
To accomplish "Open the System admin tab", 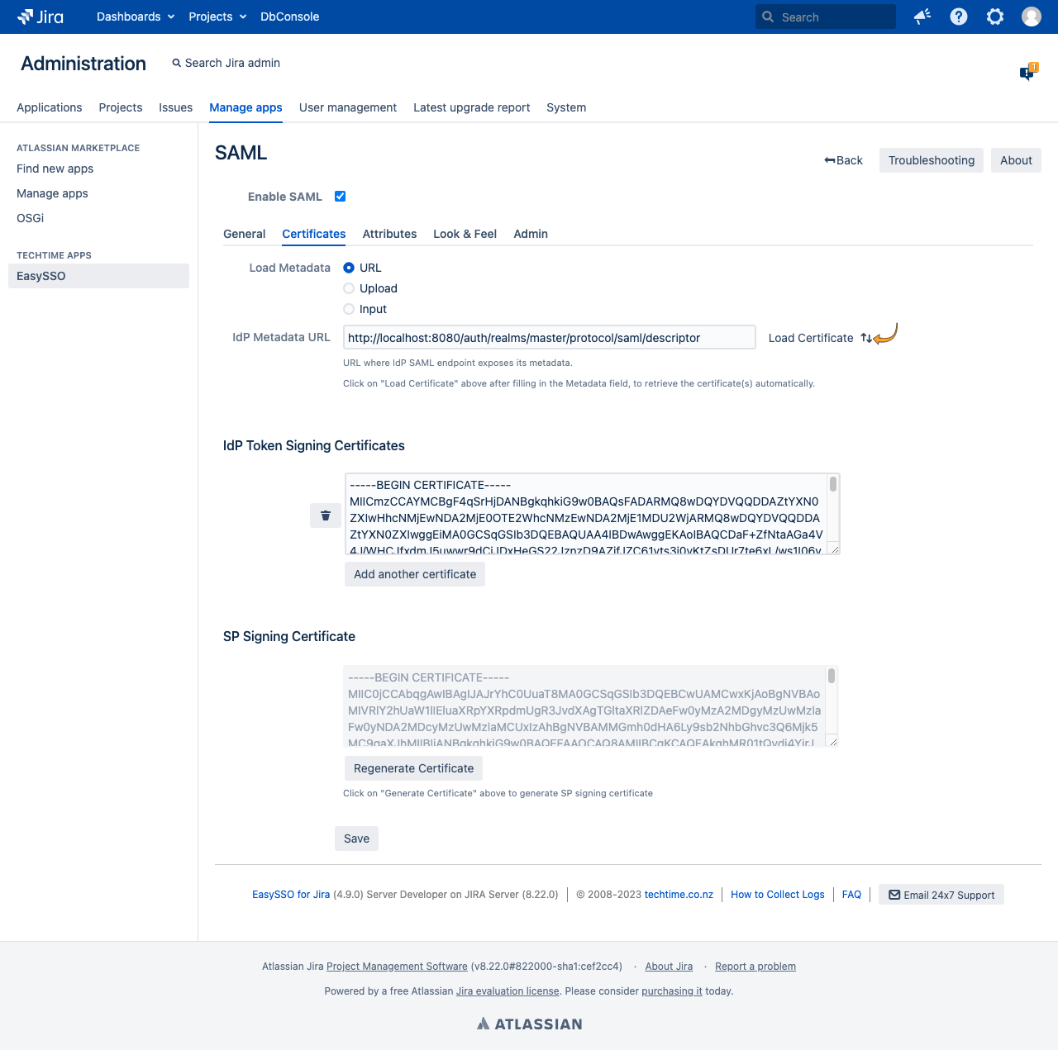I will click(566, 107).
